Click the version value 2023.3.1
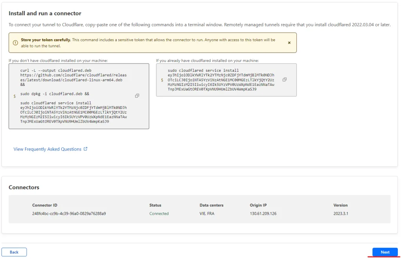This screenshot has height=259, width=401. click(341, 214)
